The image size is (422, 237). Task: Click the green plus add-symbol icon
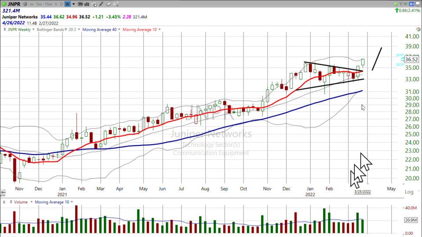click(4, 4)
